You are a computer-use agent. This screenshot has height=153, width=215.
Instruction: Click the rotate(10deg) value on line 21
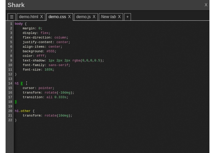(57, 116)
